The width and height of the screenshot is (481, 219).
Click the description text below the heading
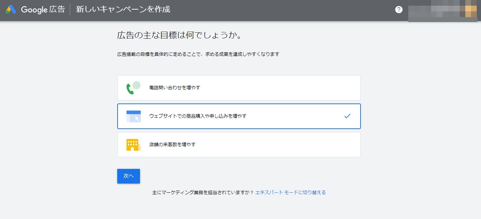coord(198,54)
